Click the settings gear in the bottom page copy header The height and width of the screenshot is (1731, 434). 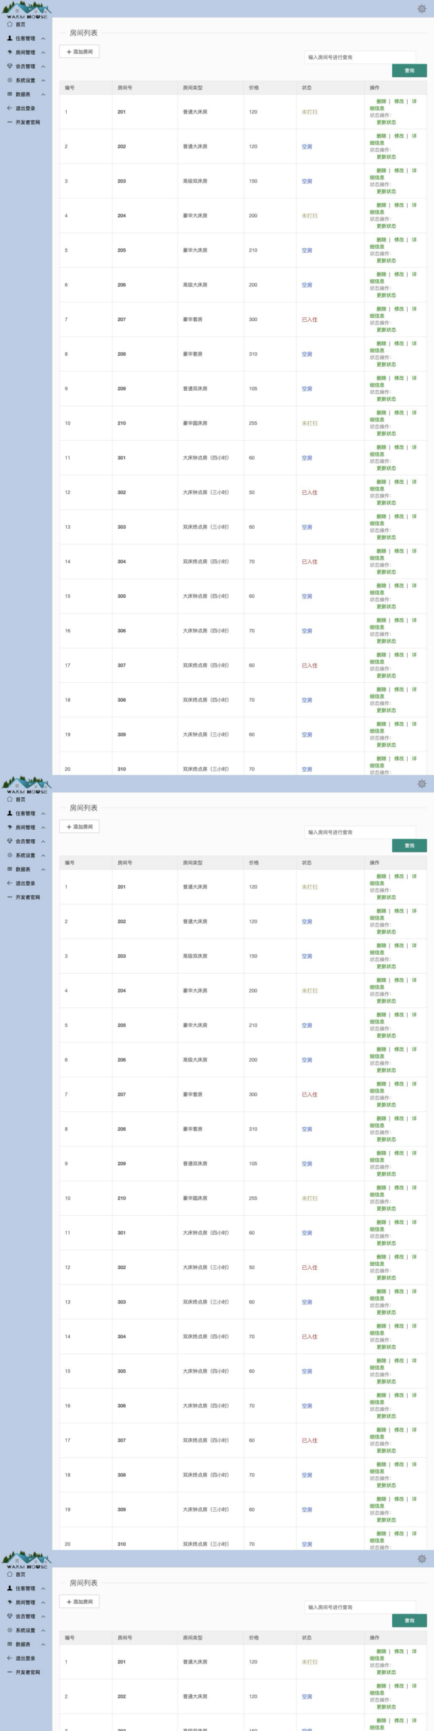(x=422, y=1559)
